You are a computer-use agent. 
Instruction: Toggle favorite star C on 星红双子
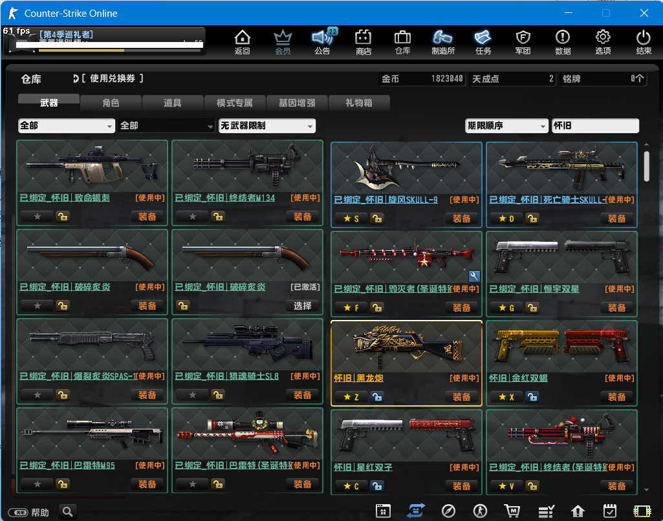pyautogui.click(x=351, y=486)
